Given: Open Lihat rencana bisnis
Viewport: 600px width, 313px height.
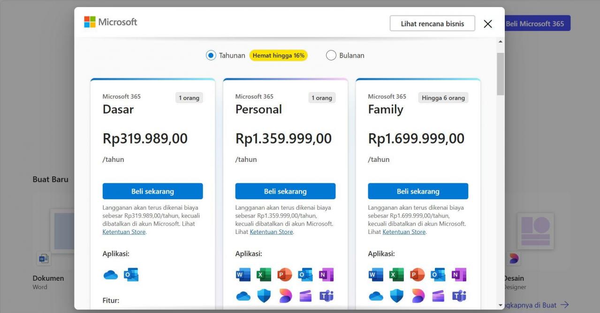Looking at the screenshot, I should [x=432, y=23].
